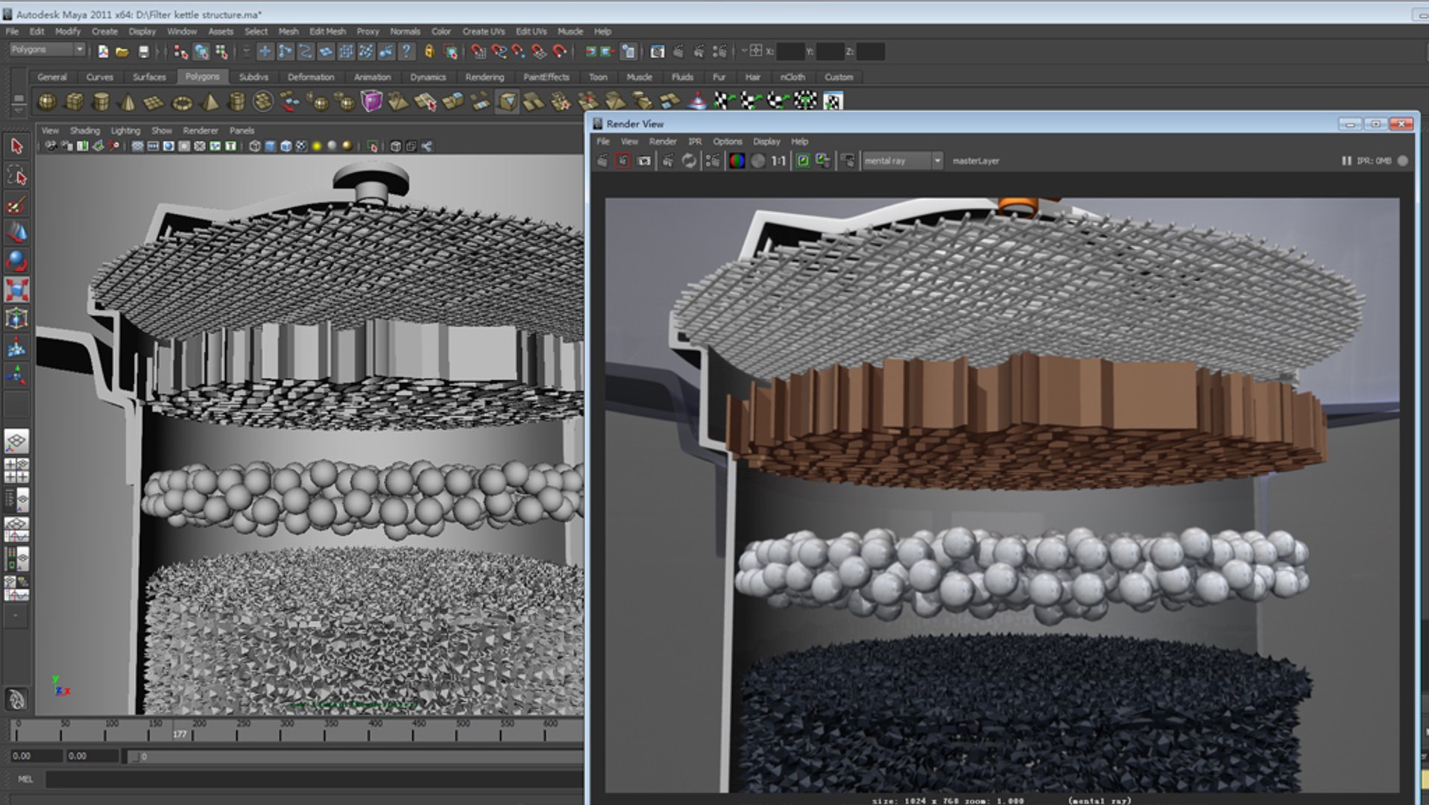Select the Lasso tool in toolbox
Screen dimensions: 1429x805
pyautogui.click(x=16, y=175)
